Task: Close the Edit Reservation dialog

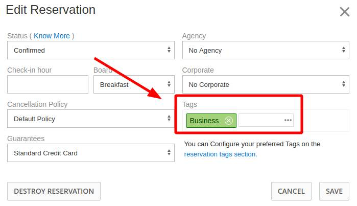Action: coord(344,12)
